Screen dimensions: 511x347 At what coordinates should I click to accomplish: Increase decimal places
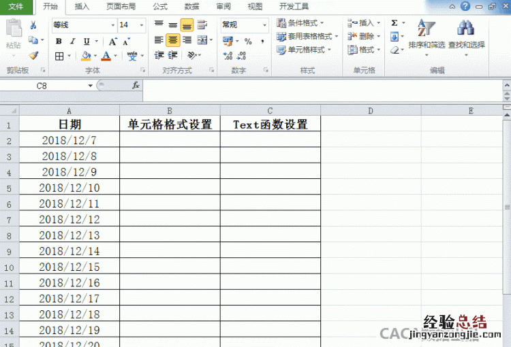228,56
